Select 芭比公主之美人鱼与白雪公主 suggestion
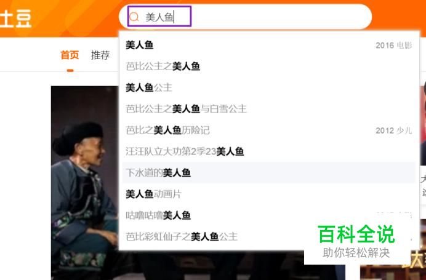 pos(268,109)
